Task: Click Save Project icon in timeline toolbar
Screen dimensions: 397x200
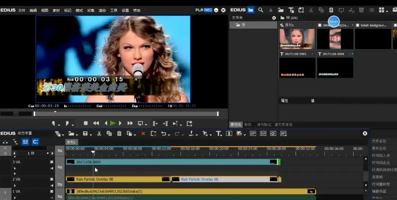Action: [x=85, y=133]
